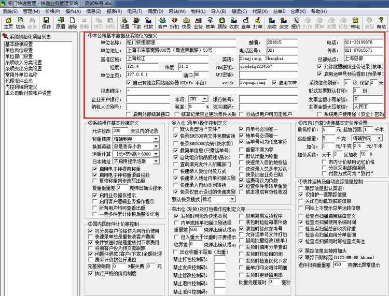
Task: Open the 精确到元 dropdown beside 起始重量
Action: click(x=379, y=138)
